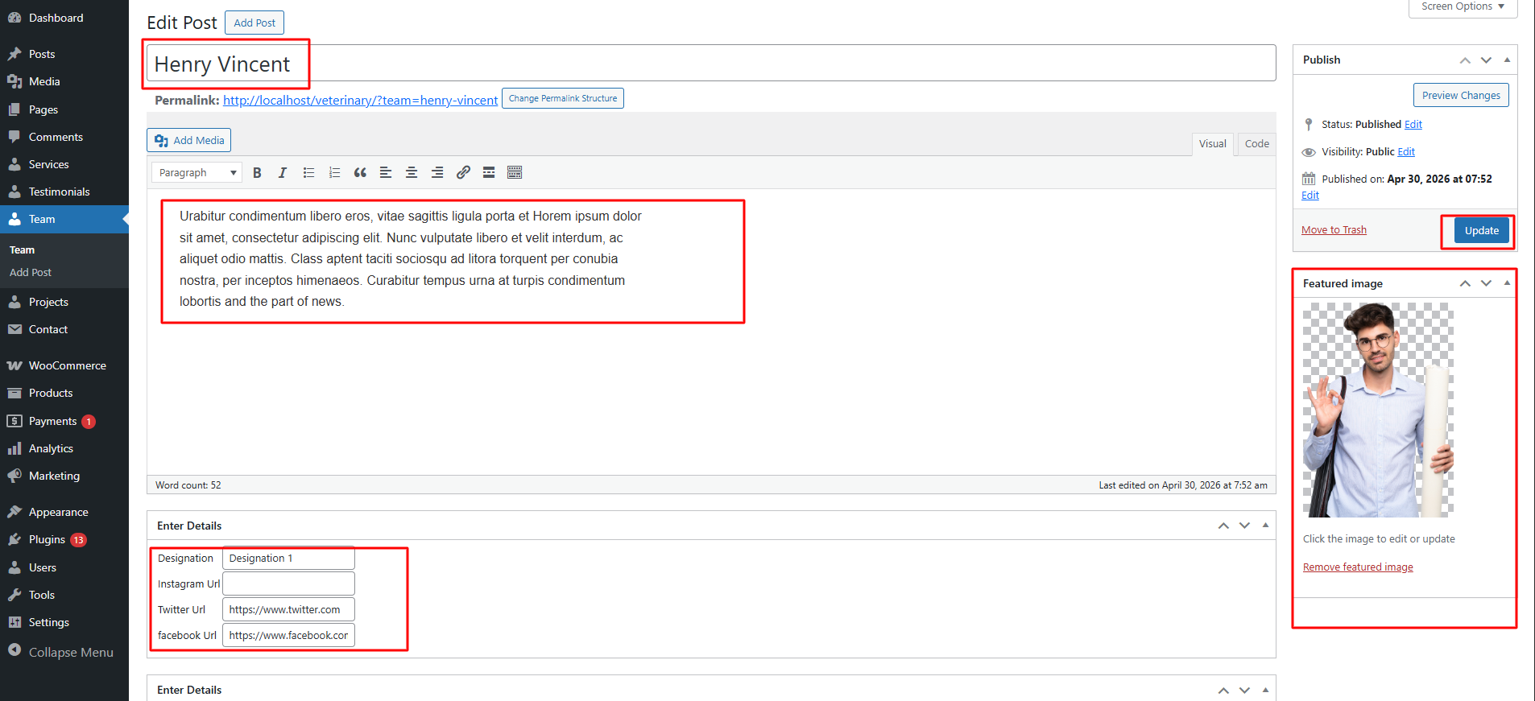This screenshot has height=701, width=1535.
Task: Click the Update button
Action: pos(1481,230)
